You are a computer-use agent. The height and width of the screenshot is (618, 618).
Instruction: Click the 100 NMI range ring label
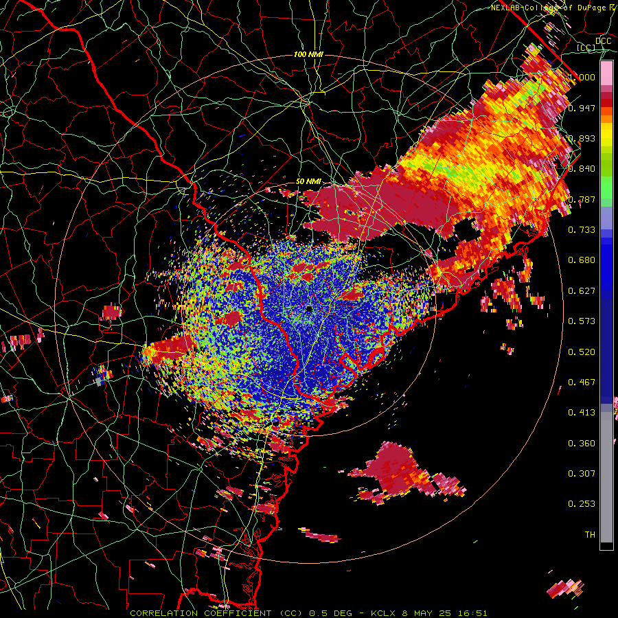(308, 54)
